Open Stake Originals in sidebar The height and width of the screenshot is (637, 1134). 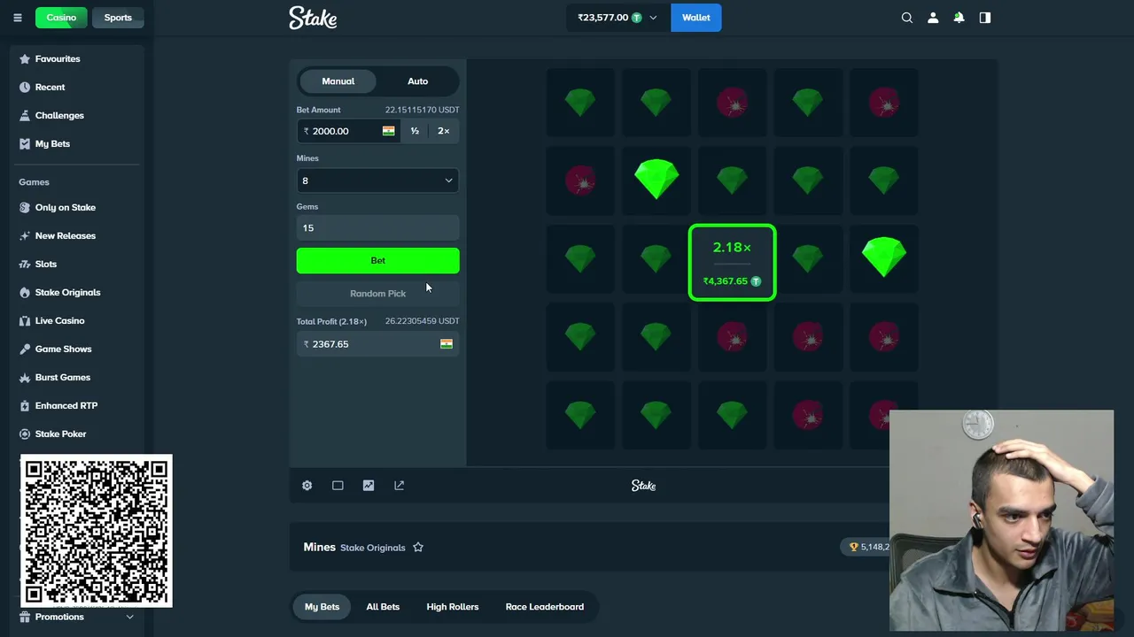(x=67, y=292)
